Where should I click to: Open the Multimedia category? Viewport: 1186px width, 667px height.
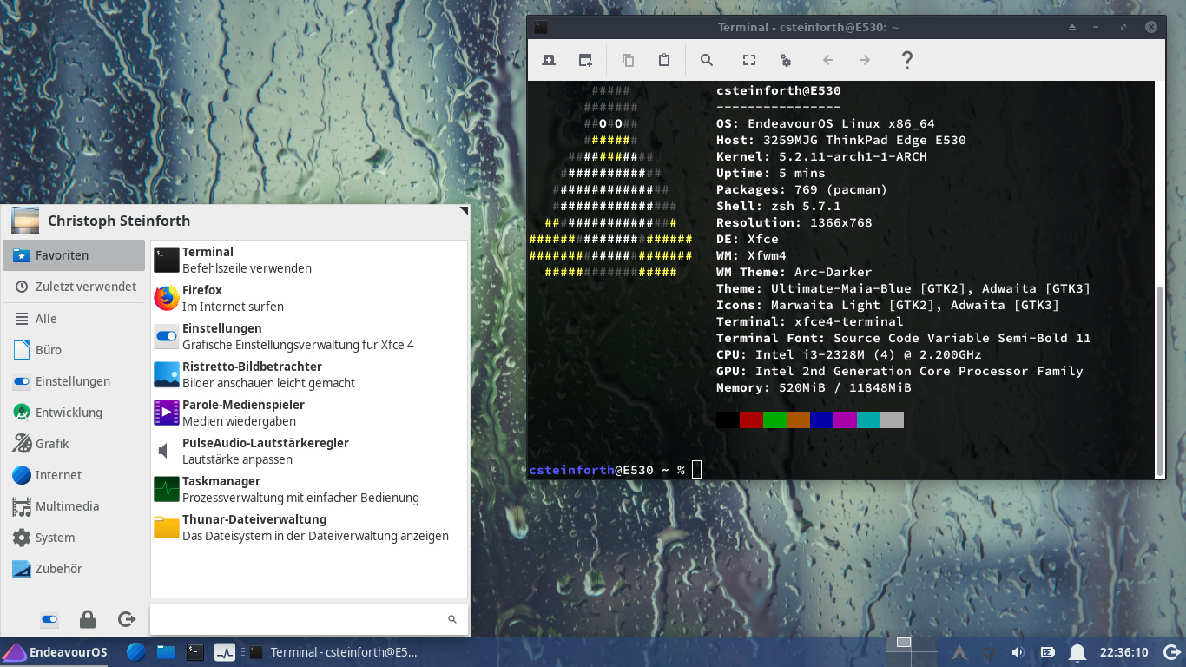74,506
